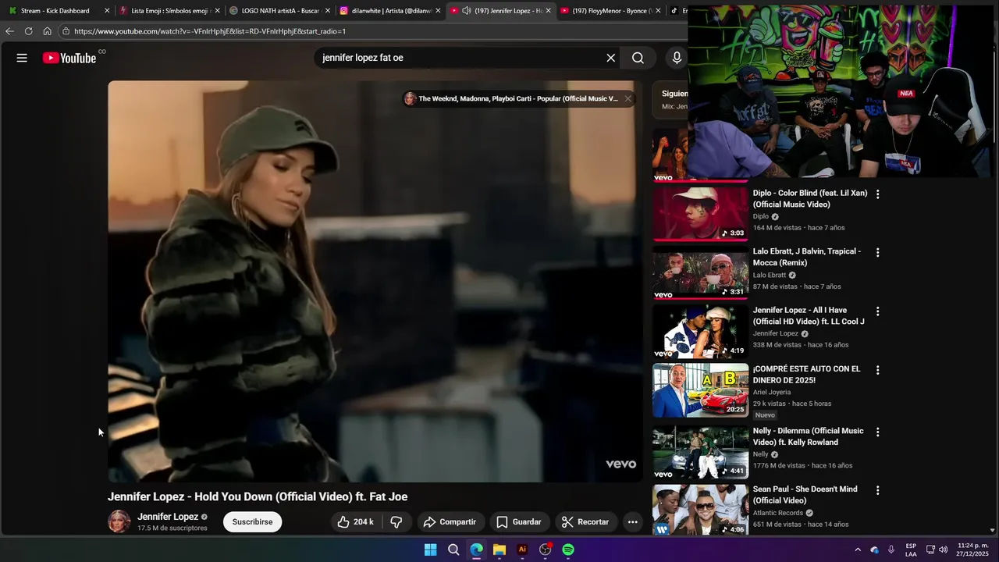Open options for COMPRÉ ESTE AUTO video
999x562 pixels.
(877, 369)
